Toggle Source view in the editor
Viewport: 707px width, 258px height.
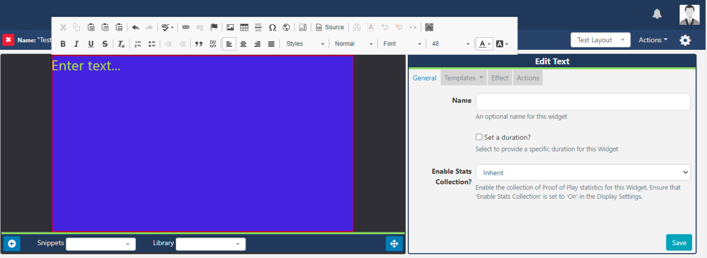click(x=330, y=27)
